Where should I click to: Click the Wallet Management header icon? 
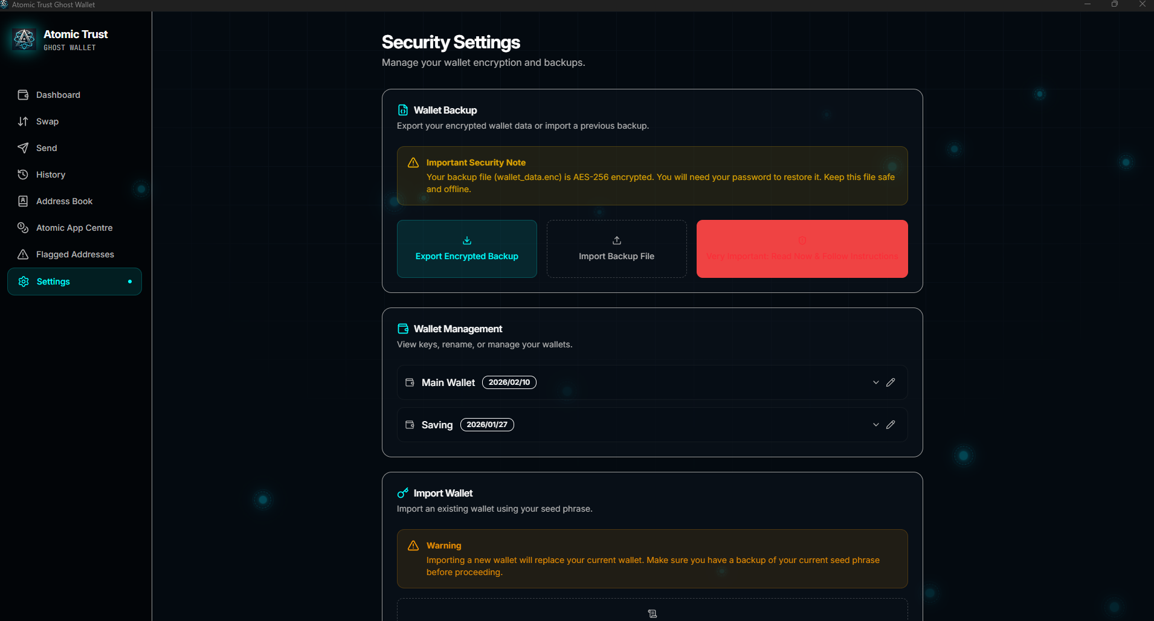tap(403, 329)
